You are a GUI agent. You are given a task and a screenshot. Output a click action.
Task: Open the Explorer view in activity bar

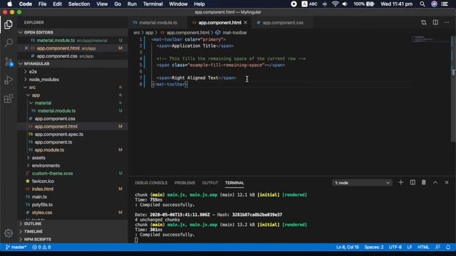(9, 24)
